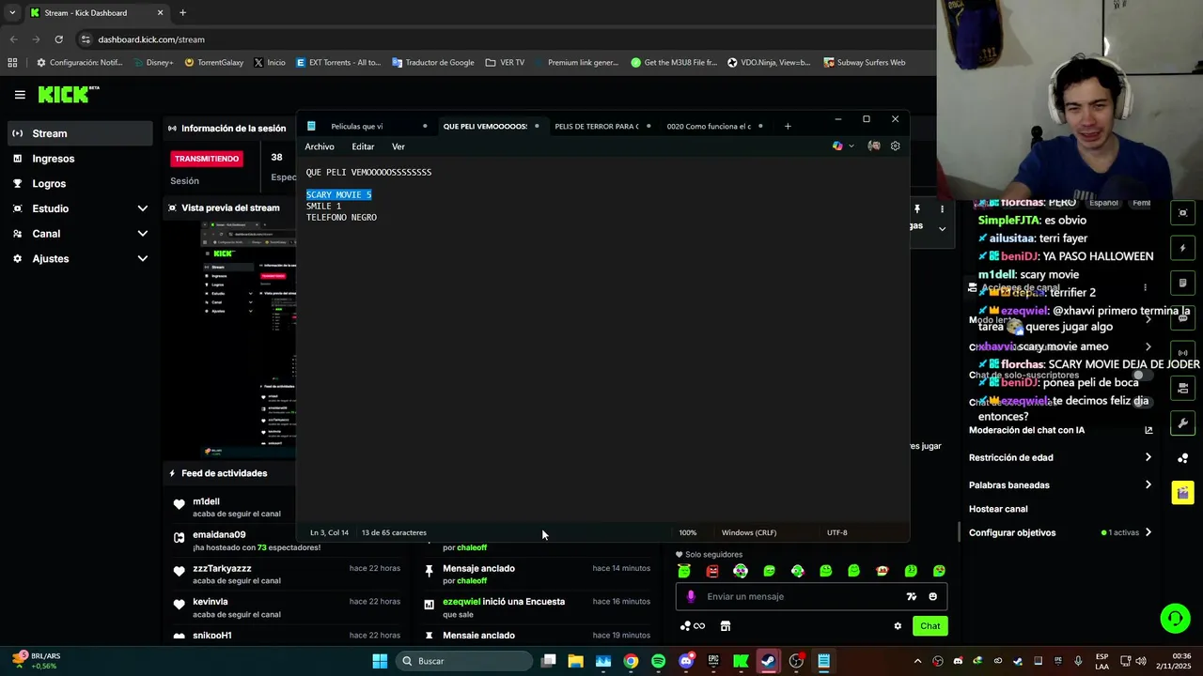Click the translate icon in chat box
Image resolution: width=1203 pixels, height=676 pixels.
[911, 596]
